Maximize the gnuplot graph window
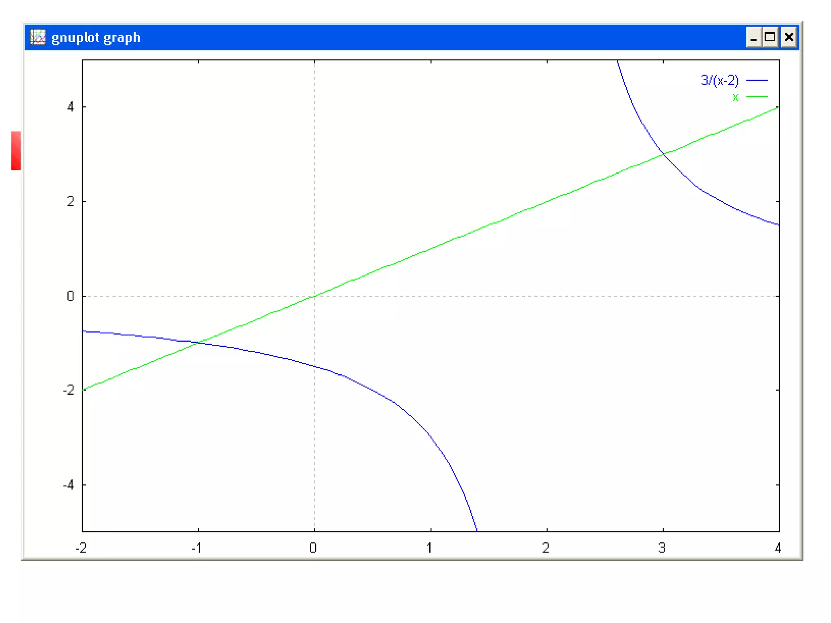Screen dimensions: 831x623 pos(770,38)
